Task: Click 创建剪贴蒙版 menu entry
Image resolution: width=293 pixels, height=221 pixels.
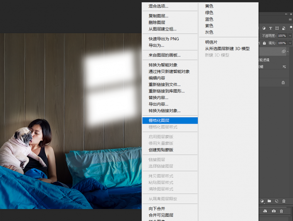Action: click(x=161, y=150)
